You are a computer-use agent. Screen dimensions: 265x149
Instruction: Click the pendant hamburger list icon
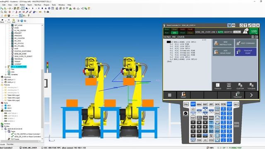(x=253, y=37)
